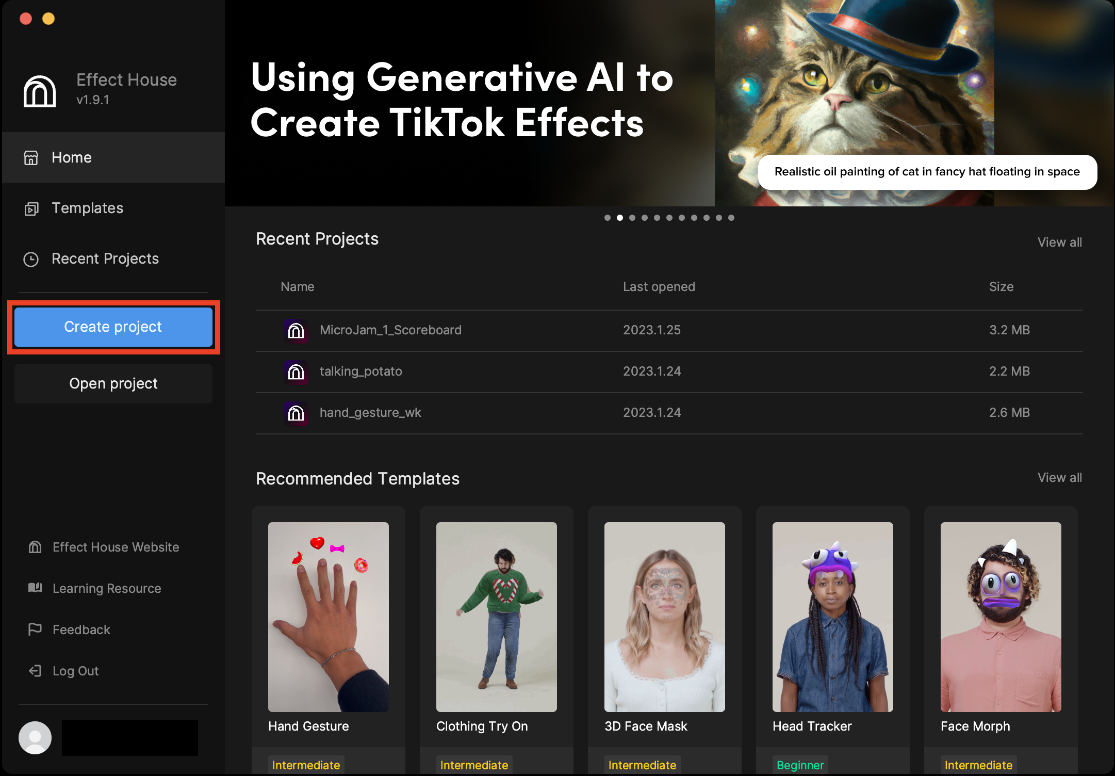Close the window with red button
The height and width of the screenshot is (776, 1115).
(26, 19)
